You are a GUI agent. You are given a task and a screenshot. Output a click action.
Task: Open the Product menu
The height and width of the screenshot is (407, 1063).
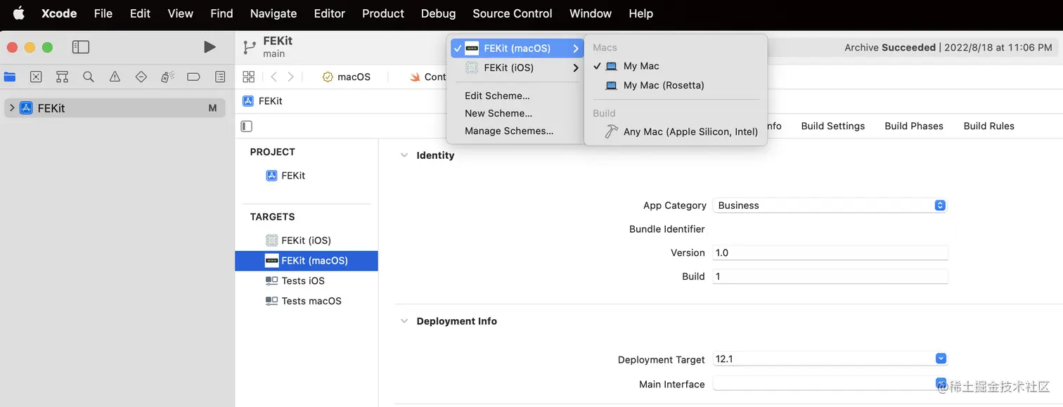[383, 13]
